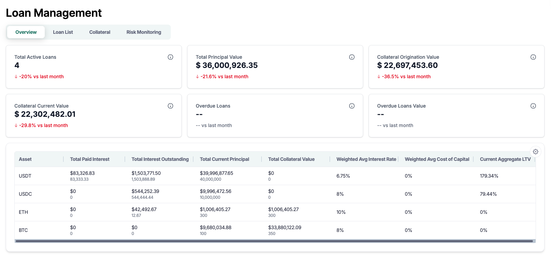Image resolution: width=551 pixels, height=263 pixels.
Task: Click info icon on Total Principal Value card
Action: point(352,57)
